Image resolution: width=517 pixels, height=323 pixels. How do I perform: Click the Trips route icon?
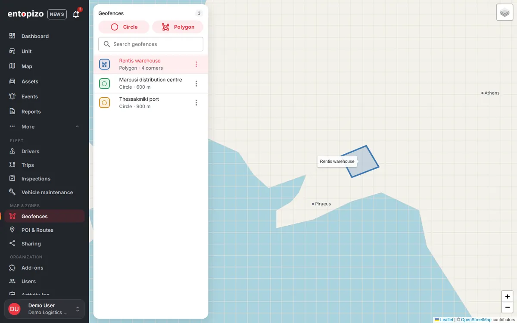point(12,165)
